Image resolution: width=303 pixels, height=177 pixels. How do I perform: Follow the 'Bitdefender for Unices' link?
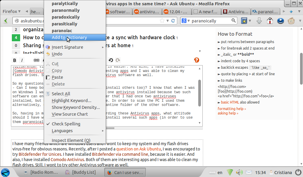tap(40, 154)
